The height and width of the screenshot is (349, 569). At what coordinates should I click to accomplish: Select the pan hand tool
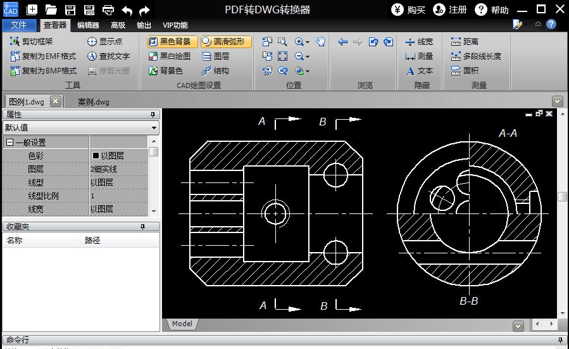[321, 42]
